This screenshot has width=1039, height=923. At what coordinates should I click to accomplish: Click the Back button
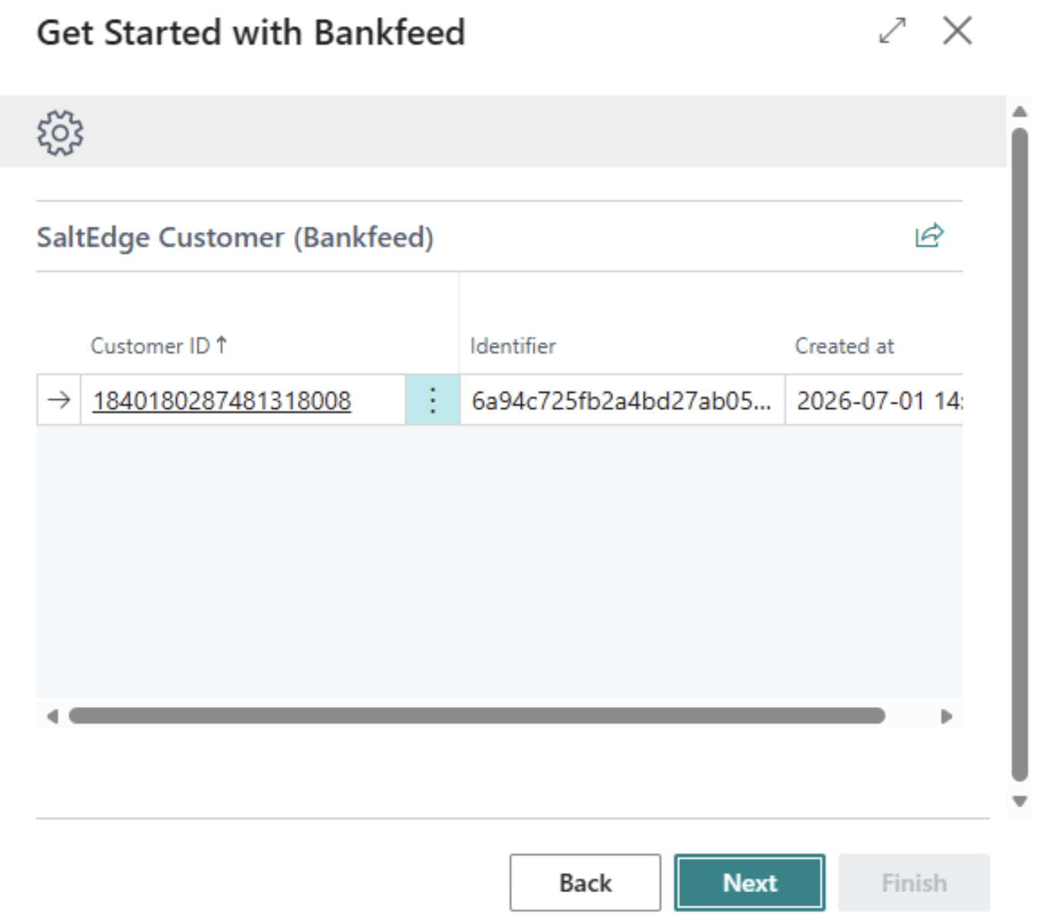(585, 882)
